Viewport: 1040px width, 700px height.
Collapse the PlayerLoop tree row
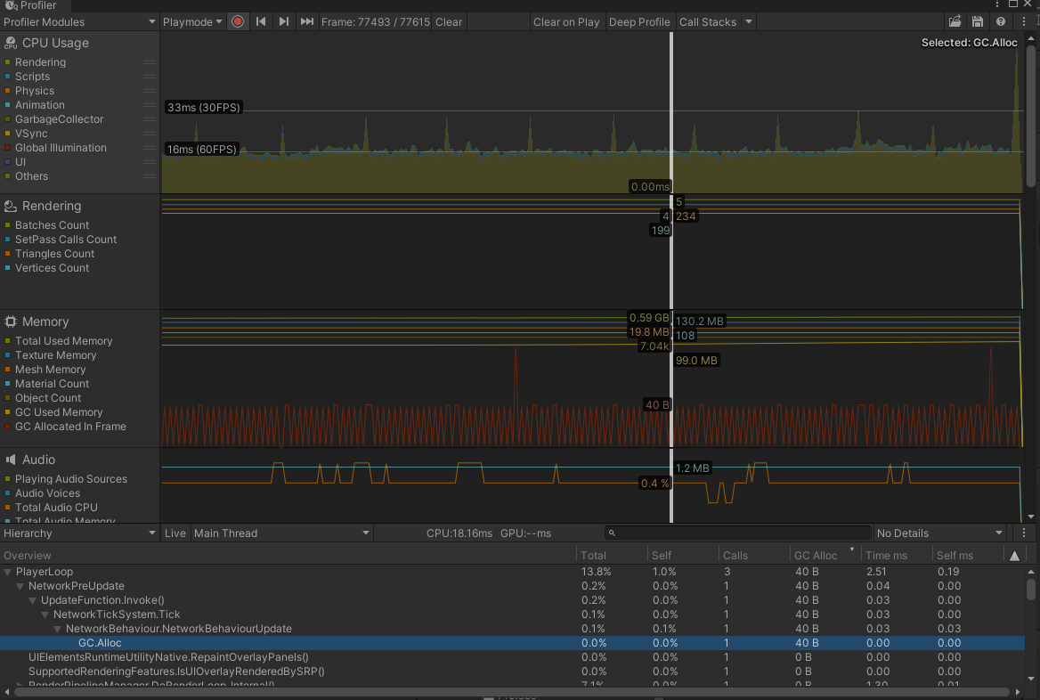pos(8,572)
